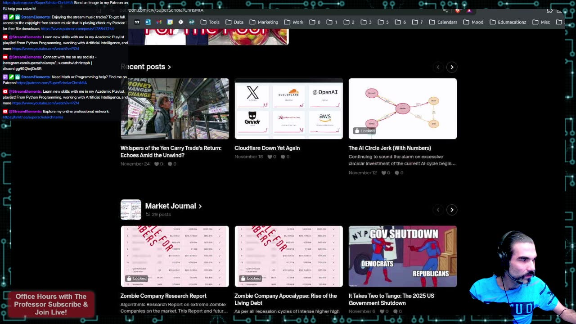
Task: Open Gov Shutdown Spider-Man meme thumbnail
Action: [403, 256]
